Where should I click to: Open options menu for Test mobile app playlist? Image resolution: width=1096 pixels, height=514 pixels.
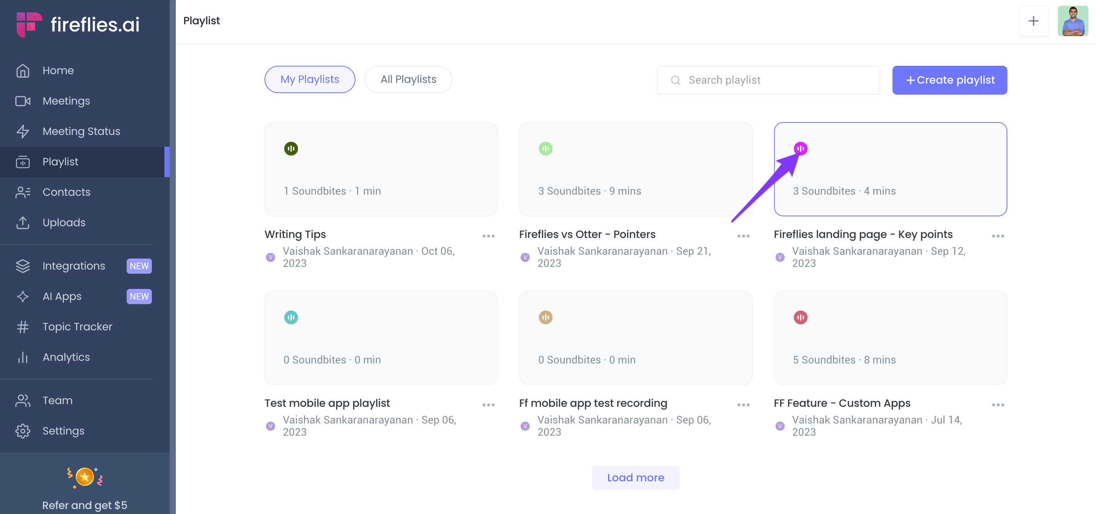(488, 405)
